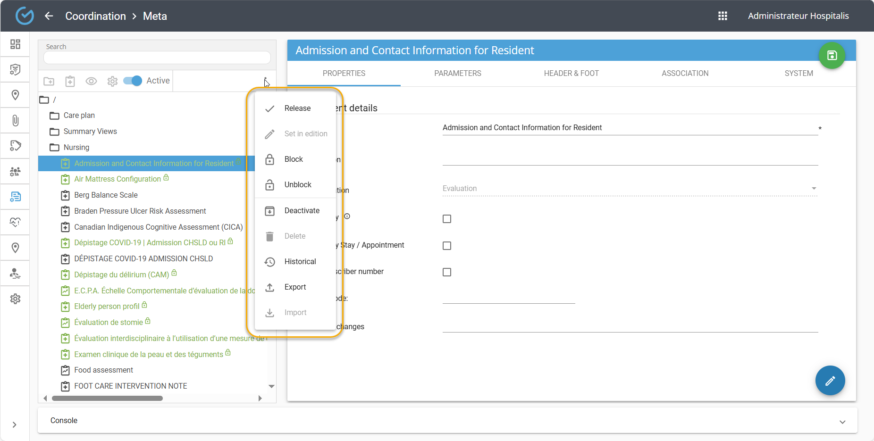Choose Export in the context menu

pos(295,287)
